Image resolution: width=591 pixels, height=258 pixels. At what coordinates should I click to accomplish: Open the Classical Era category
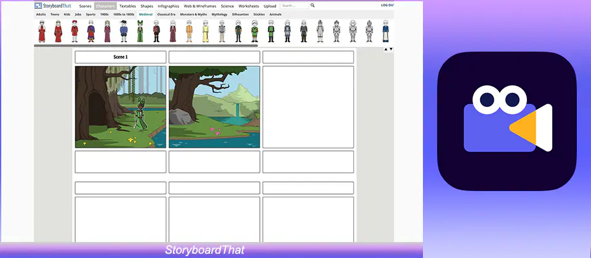166,14
